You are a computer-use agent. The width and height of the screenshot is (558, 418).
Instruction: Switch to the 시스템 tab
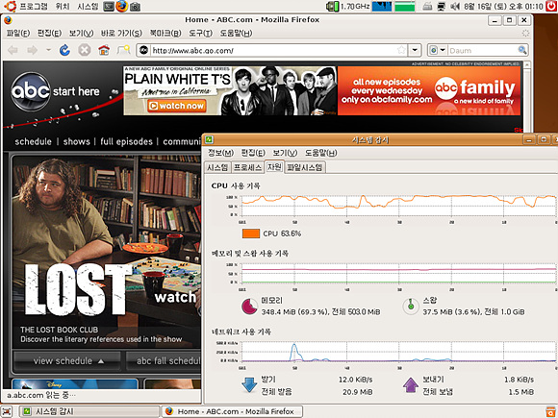point(217,167)
